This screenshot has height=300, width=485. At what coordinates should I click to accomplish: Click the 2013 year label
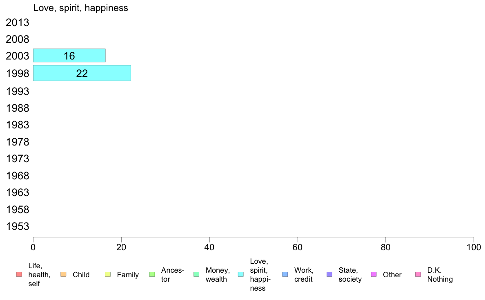(x=17, y=22)
